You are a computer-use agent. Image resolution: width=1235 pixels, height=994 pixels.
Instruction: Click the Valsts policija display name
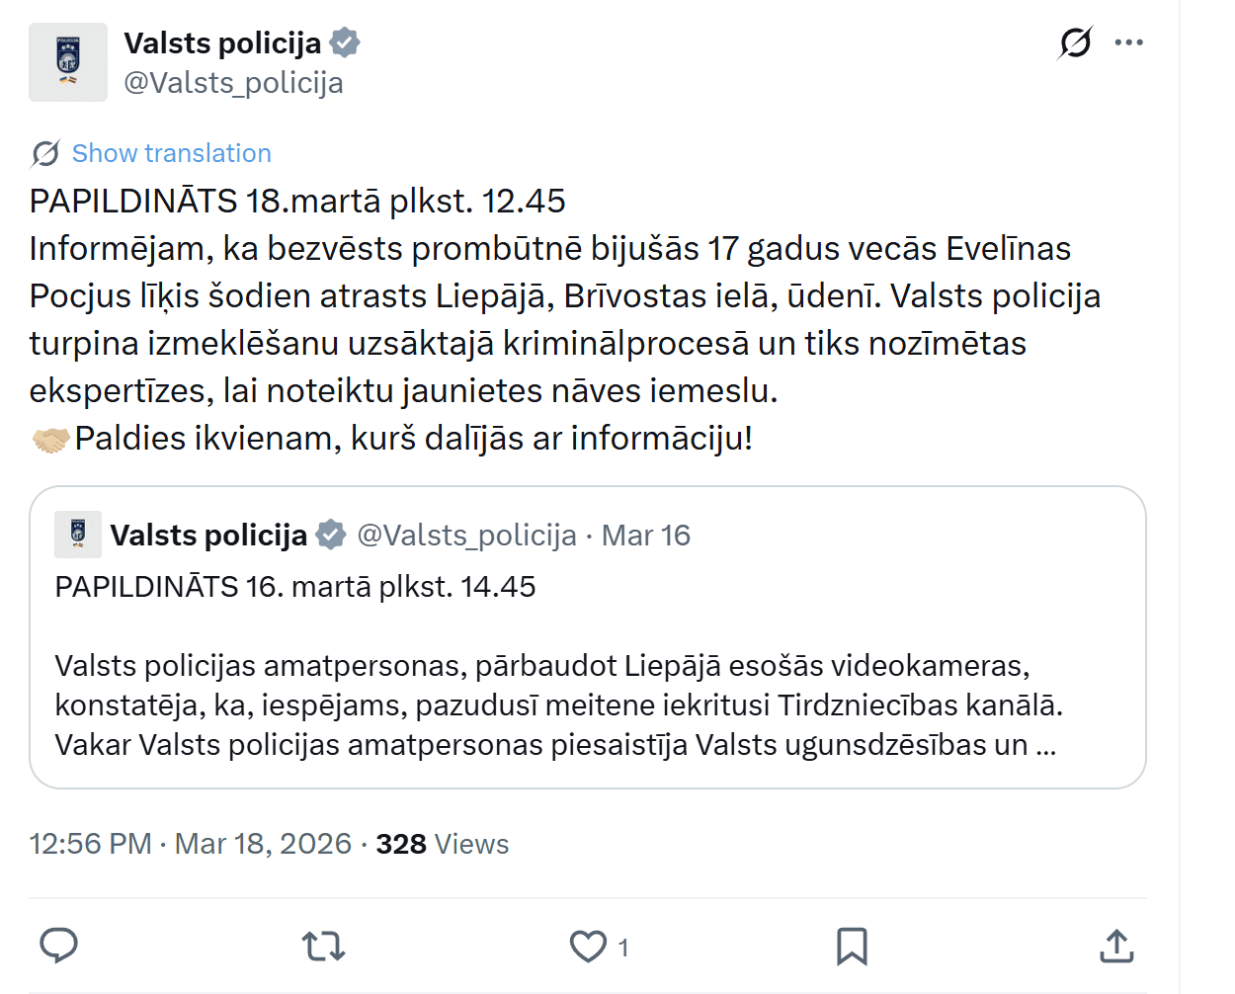222,43
